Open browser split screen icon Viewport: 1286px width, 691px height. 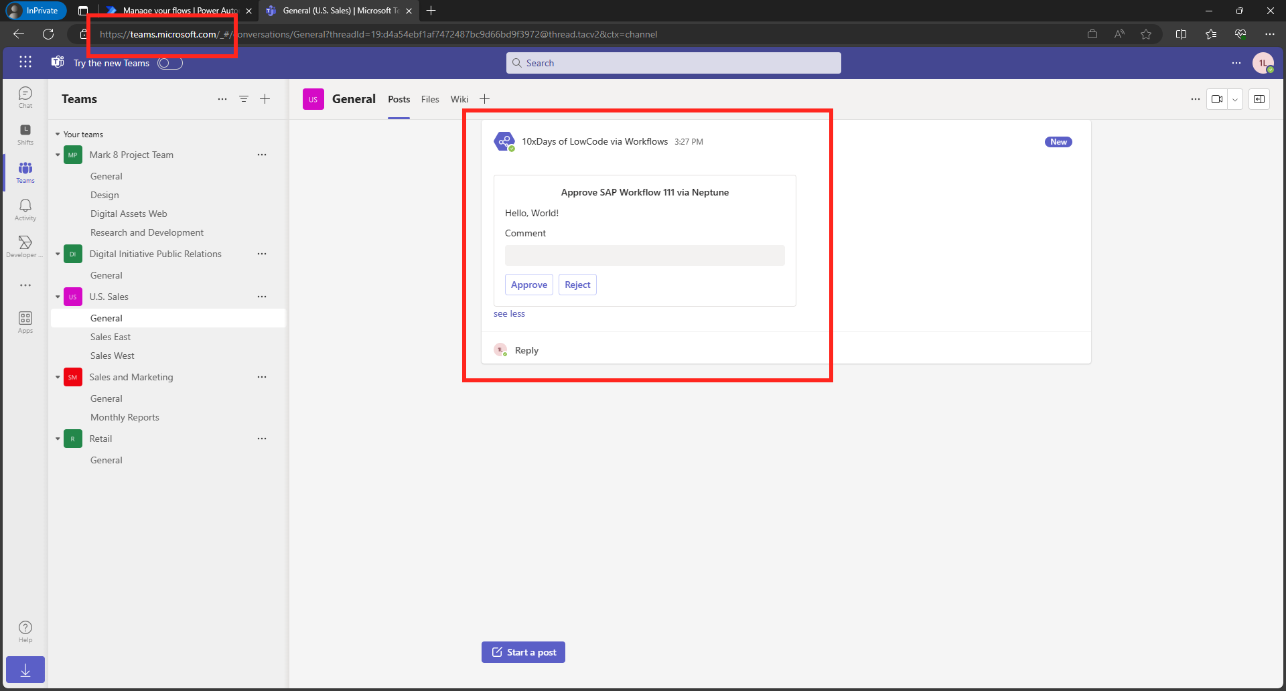click(1181, 34)
